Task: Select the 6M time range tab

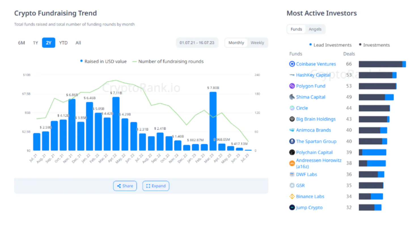Action: point(22,43)
